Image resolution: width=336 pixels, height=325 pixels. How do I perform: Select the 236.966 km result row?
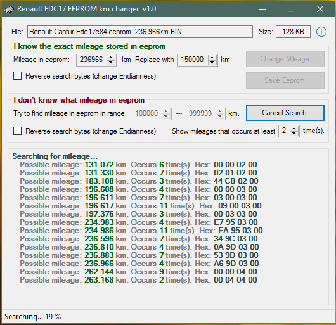(x=139, y=264)
